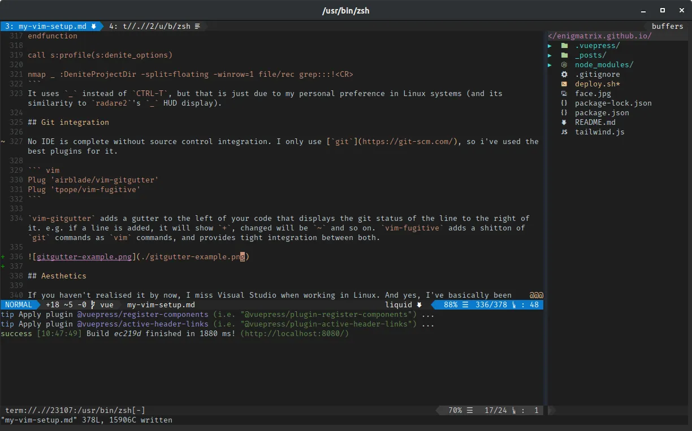
Task: Click the modified indicator on my-vim-setup.md tab
Action: point(94,26)
